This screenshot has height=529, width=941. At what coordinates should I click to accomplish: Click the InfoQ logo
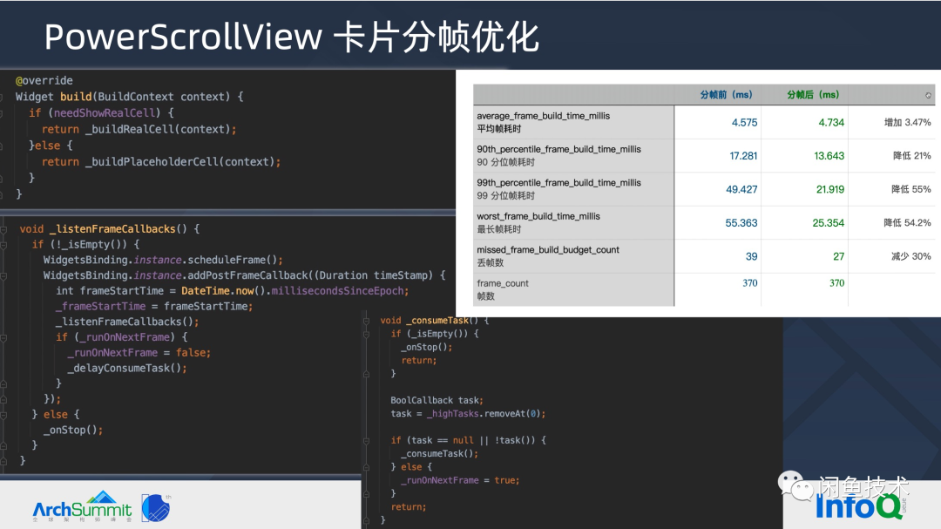tap(860, 507)
